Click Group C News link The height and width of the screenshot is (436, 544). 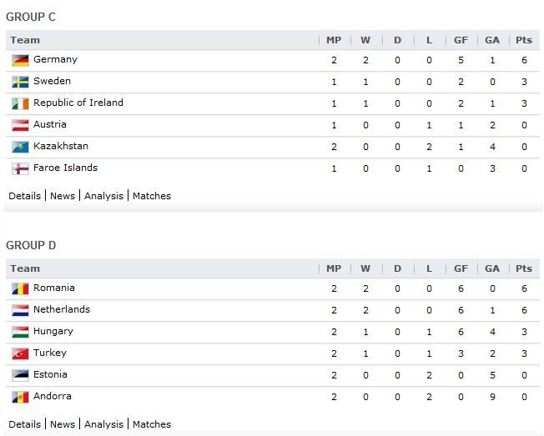tap(63, 196)
